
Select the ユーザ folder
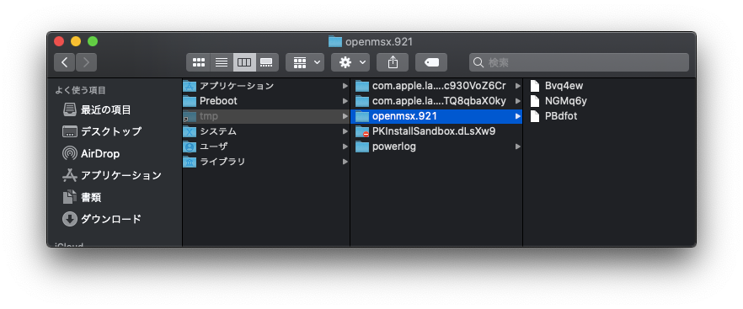pos(266,147)
